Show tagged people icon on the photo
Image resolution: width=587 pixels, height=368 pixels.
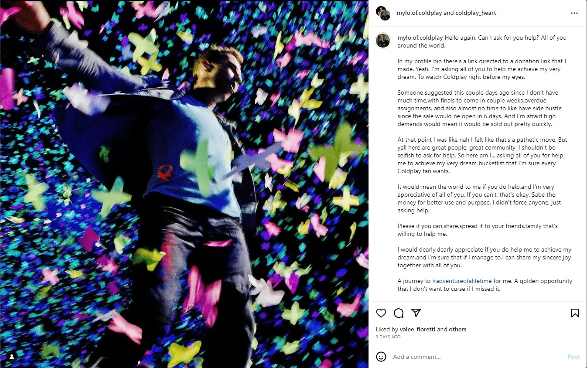tap(12, 357)
